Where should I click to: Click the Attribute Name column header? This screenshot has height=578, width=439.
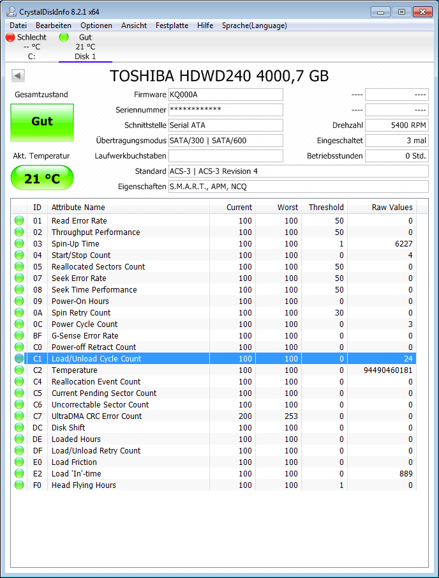click(x=128, y=207)
